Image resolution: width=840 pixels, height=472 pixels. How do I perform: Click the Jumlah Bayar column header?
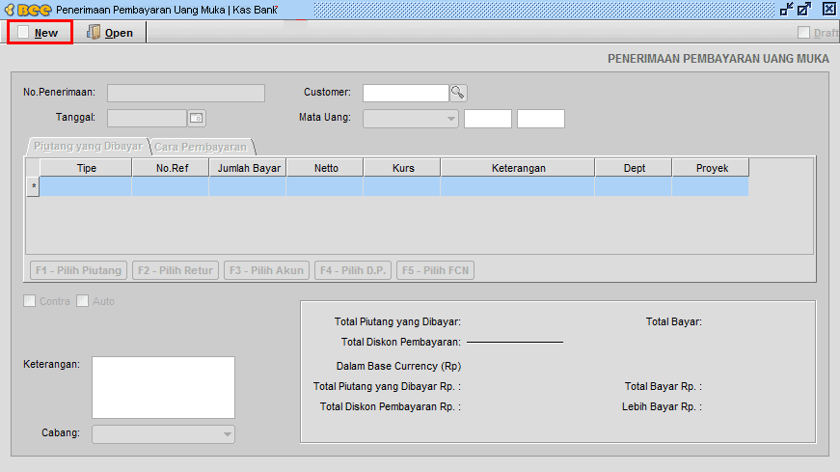tap(249, 168)
